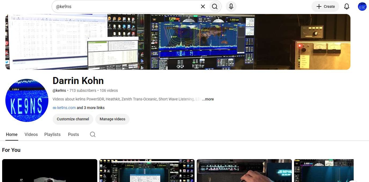Image resolution: width=369 pixels, height=182 pixels.
Task: Start voice search with the microphone icon
Action: point(231,6)
